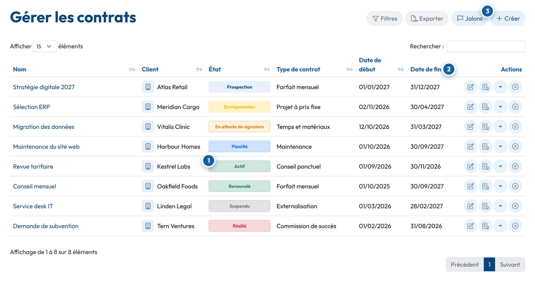
Task: Click the edit icon for Stratégie digitale 2027
Action: [470, 87]
